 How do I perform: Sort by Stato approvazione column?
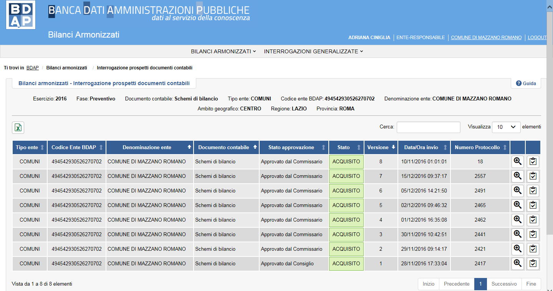(x=294, y=148)
